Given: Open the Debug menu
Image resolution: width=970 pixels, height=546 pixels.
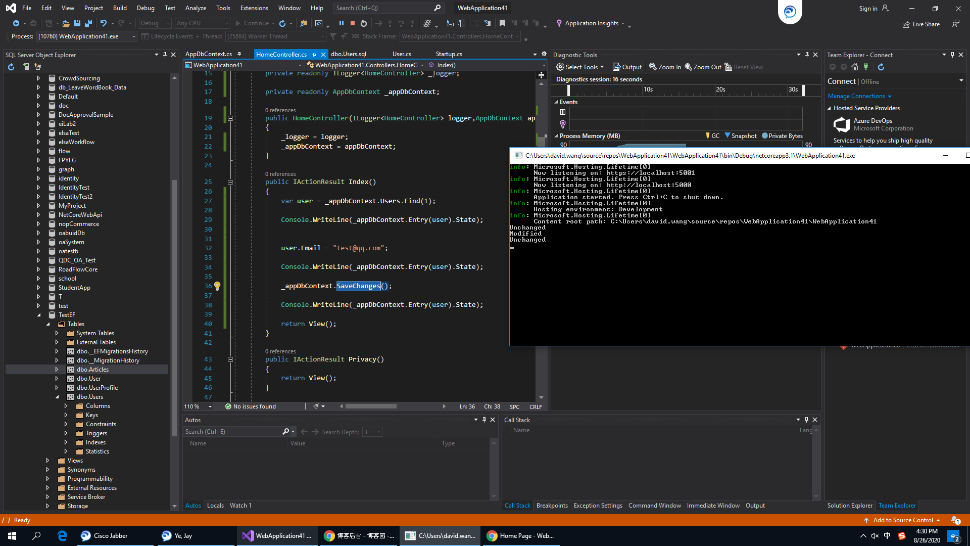Looking at the screenshot, I should pos(145,8).
